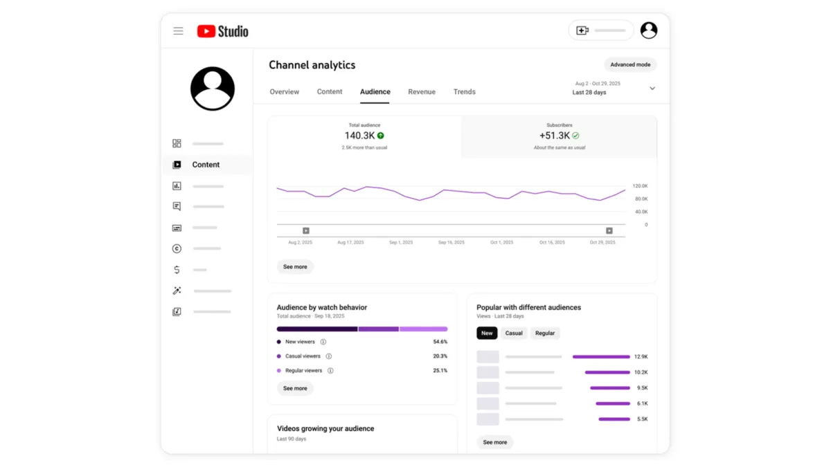Open the Copyright icon in the sidebar

pos(177,248)
